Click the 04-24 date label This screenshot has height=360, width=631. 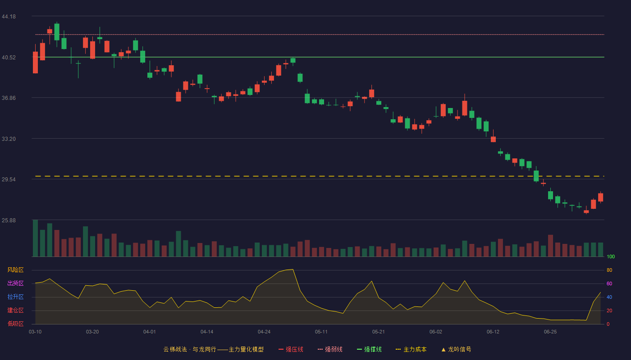point(264,332)
